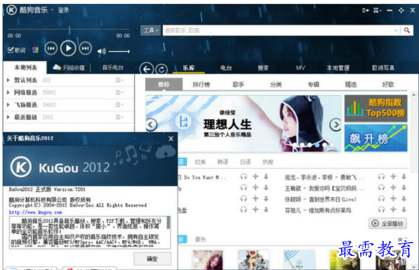The width and height of the screenshot is (419, 270).
Task: Filter songs by 日语
Action: point(245,162)
